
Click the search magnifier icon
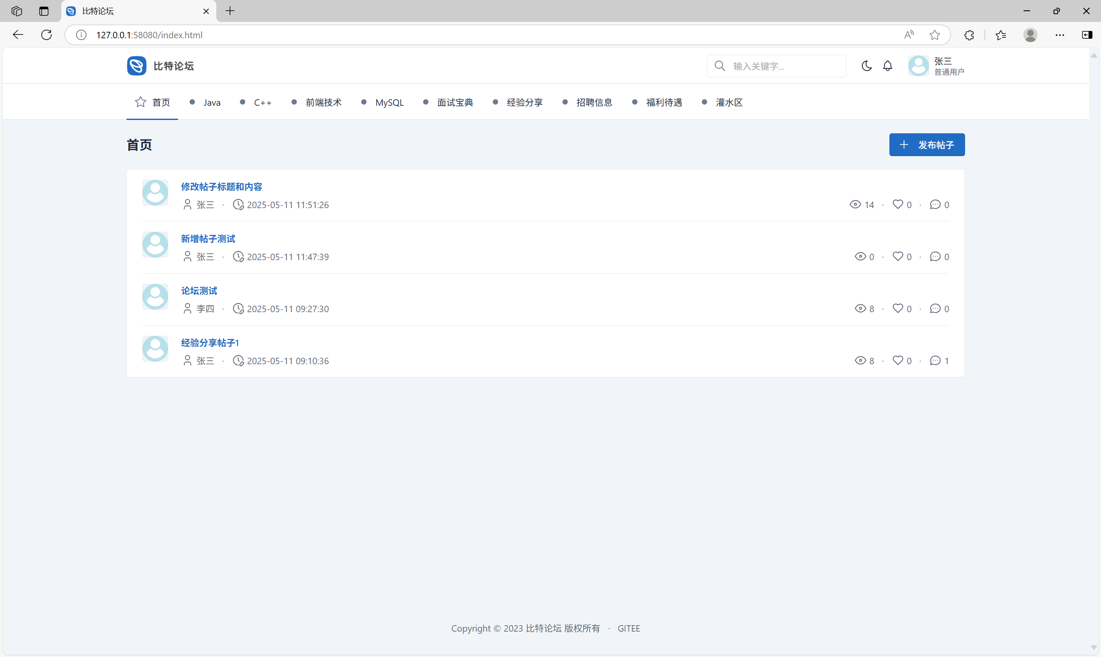pos(720,66)
